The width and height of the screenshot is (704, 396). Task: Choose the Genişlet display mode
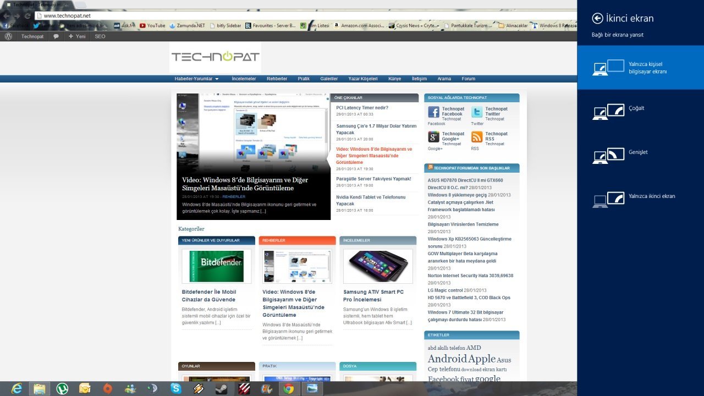click(x=641, y=156)
